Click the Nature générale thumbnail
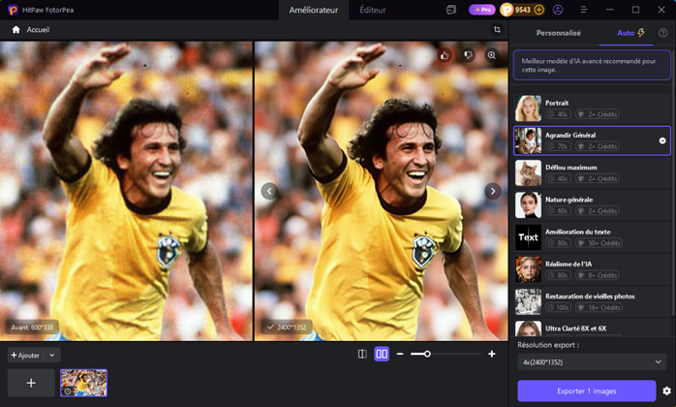676x407 pixels. click(528, 205)
